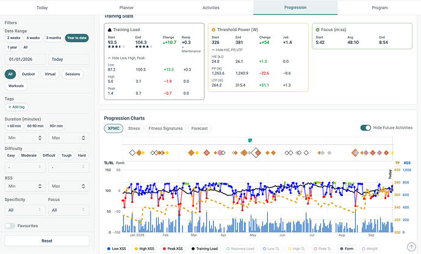Toggle Weight legend series
421x254 pixels.
coord(370,249)
